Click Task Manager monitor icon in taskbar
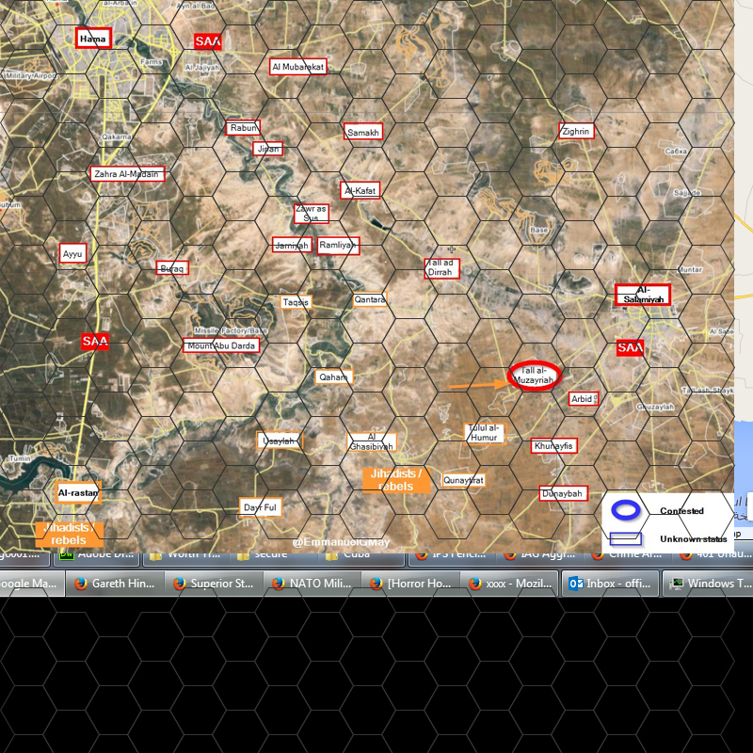Screen dimensions: 753x753 (x=676, y=584)
